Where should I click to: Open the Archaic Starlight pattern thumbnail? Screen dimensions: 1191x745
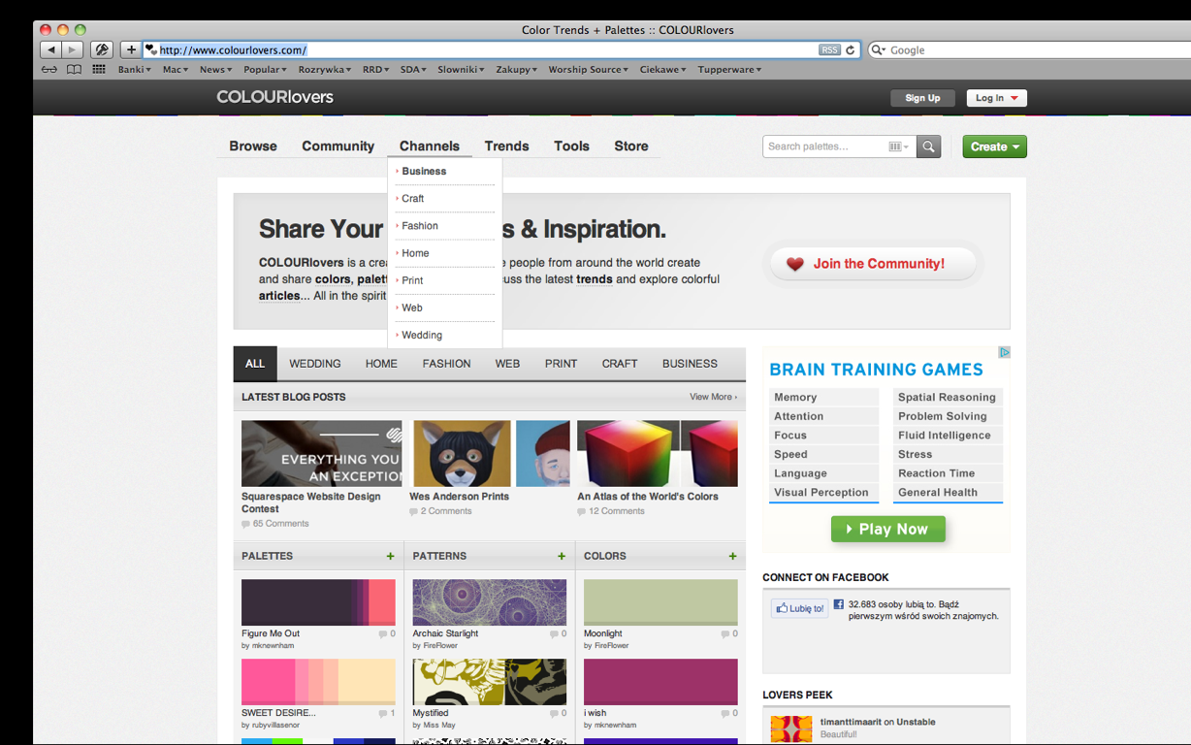[x=490, y=602]
